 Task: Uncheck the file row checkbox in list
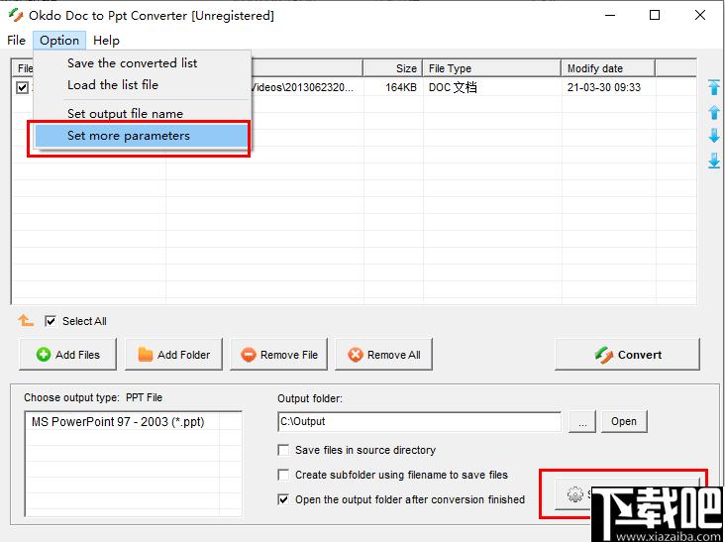coord(22,87)
